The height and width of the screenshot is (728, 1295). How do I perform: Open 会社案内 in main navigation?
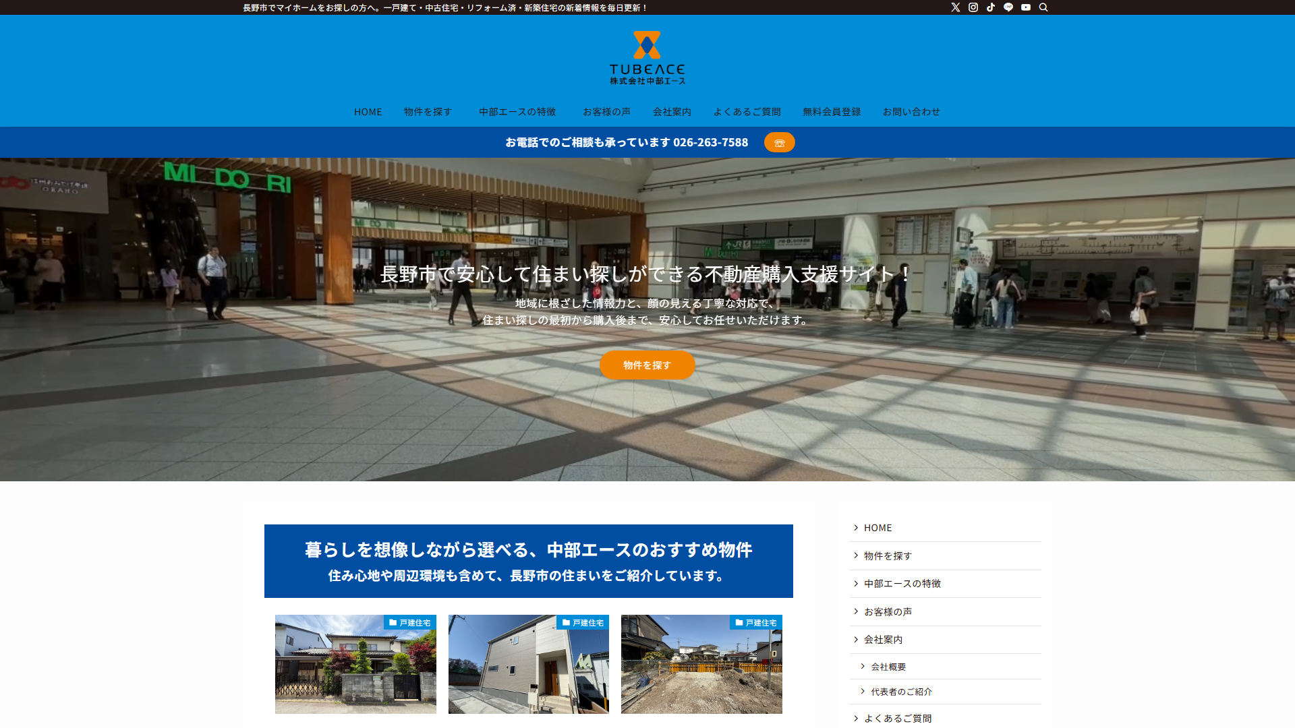[672, 112]
